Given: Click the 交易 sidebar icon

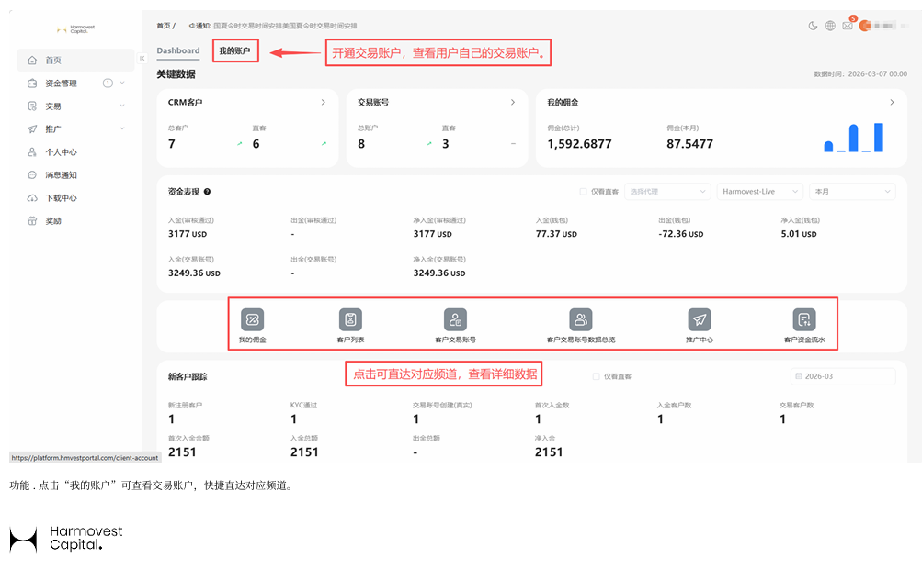Looking at the screenshot, I should [32, 106].
